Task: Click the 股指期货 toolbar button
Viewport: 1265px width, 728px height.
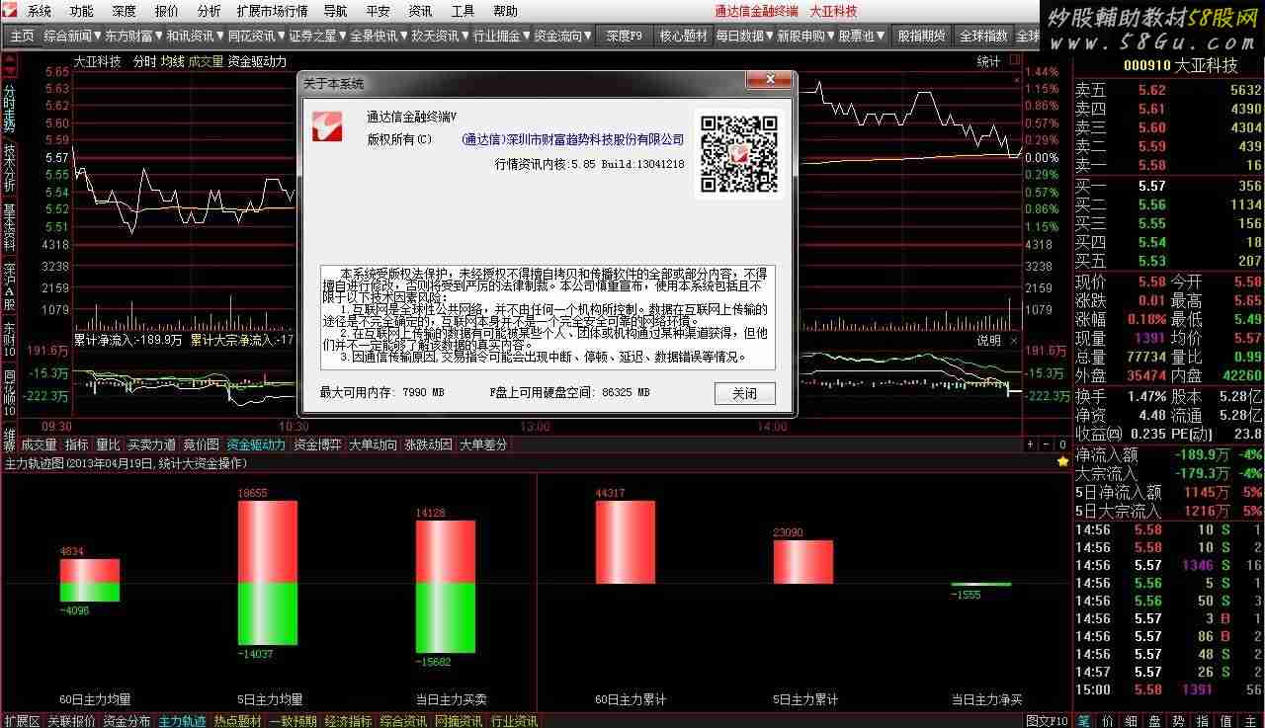Action: pos(921,36)
